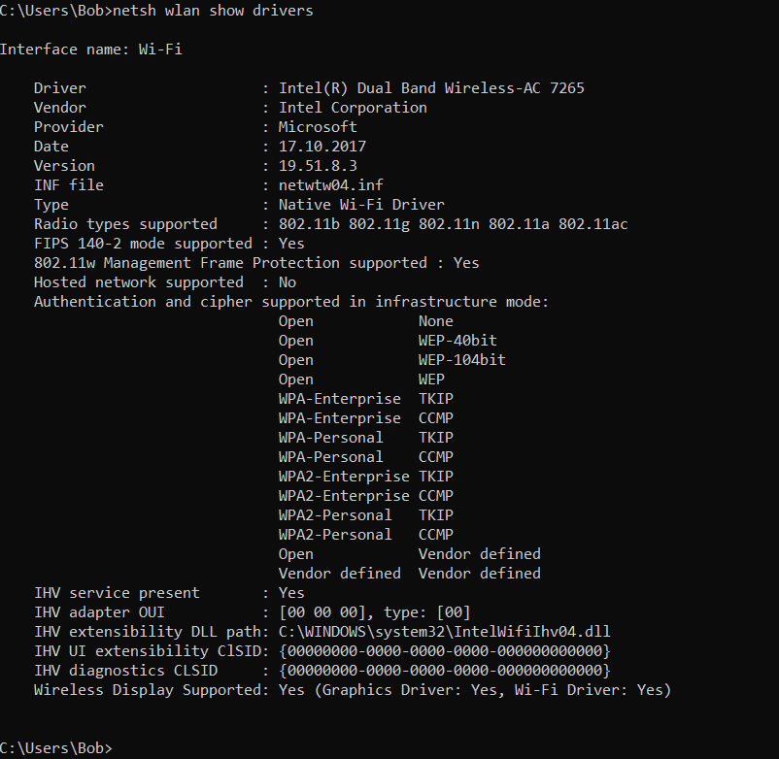Click the vendor value 'Intel Corporation'
The width and height of the screenshot is (779, 759).
[353, 108]
